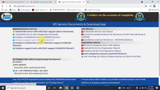Click email bhaumik@acpl.ind.in
This screenshot has width=160, height=90.
coord(38,73)
